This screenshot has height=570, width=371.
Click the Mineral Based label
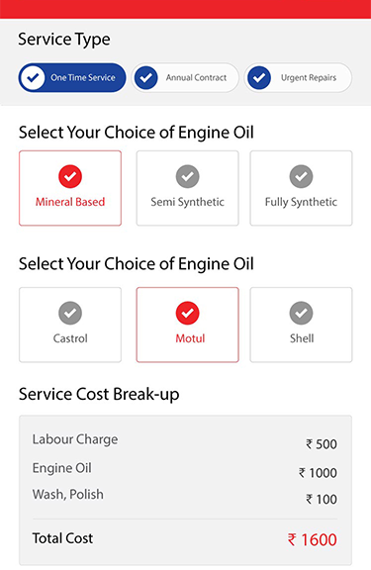(70, 202)
